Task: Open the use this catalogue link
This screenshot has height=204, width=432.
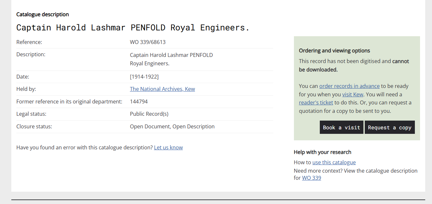Action: (334, 162)
